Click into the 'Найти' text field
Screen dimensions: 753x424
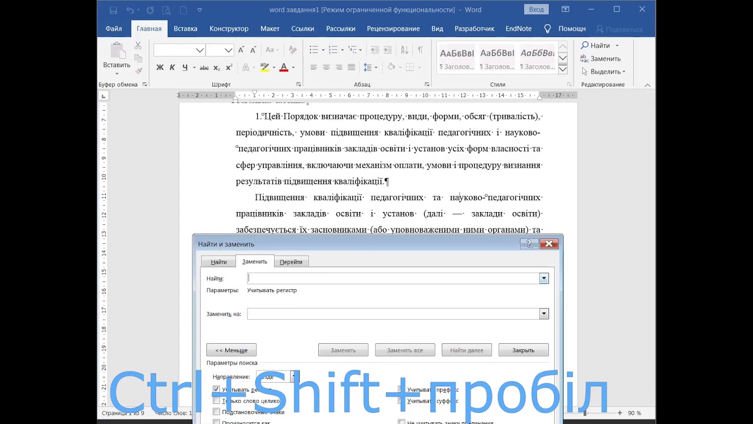coord(393,278)
